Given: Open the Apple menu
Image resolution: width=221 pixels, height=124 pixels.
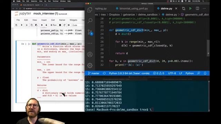Looking at the screenshot, I should click(14, 1).
